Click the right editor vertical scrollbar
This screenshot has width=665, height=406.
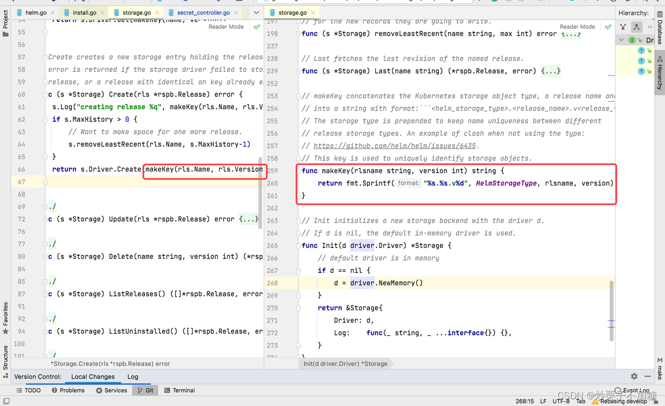click(x=611, y=311)
